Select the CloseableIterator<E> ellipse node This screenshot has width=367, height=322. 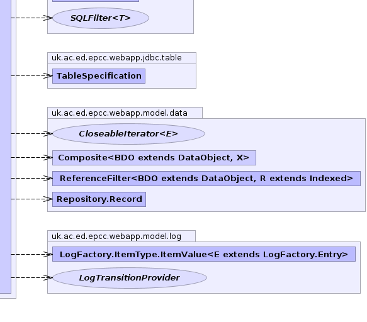click(x=128, y=134)
